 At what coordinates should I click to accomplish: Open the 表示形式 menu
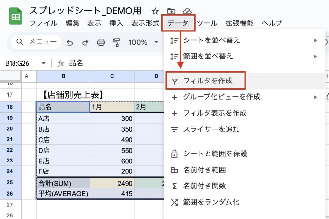pos(145,23)
